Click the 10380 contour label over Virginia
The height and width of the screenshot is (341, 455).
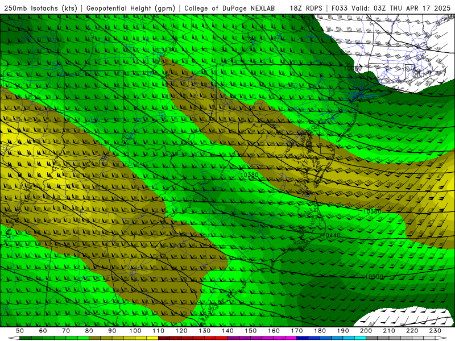pos(249,174)
